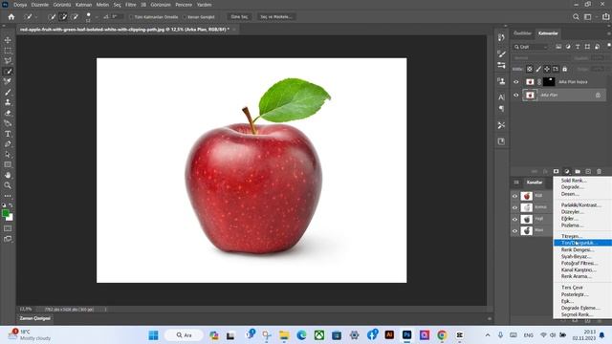The image size is (612, 344).
Task: Click the lock all icon in Layers
Action: tap(565, 69)
